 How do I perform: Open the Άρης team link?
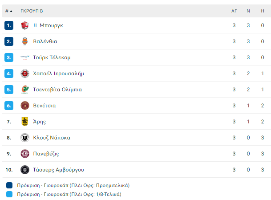coord(40,122)
